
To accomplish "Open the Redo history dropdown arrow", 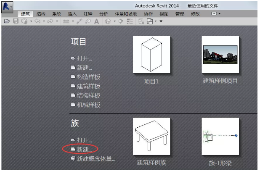I will (57, 21).
